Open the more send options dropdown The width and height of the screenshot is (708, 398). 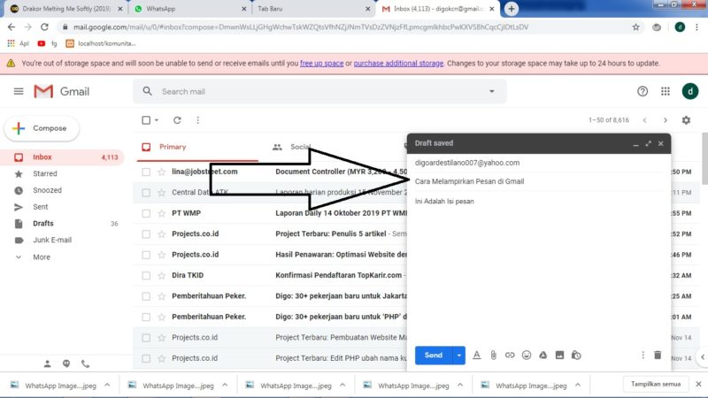pyautogui.click(x=458, y=356)
